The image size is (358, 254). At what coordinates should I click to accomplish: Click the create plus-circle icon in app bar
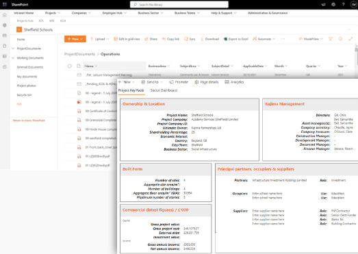5,67
